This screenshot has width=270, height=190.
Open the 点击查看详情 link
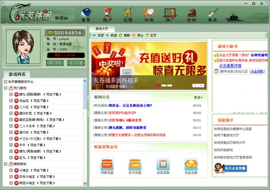click(x=230, y=66)
